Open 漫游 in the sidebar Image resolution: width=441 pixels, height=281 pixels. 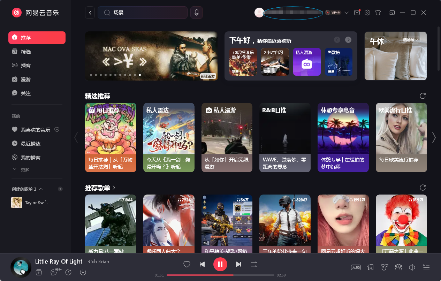[37, 79]
